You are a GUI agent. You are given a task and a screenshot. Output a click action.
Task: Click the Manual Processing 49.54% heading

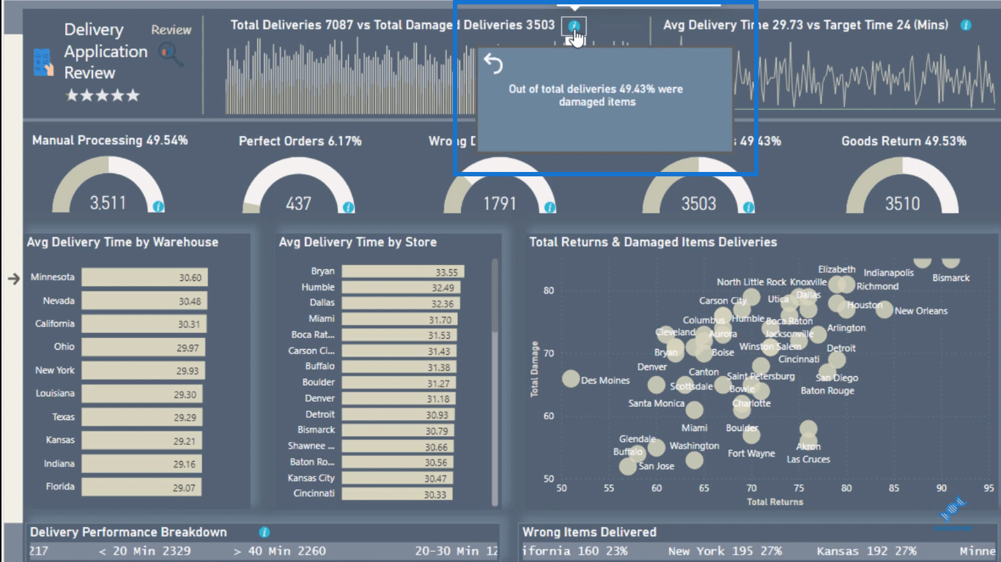[110, 140]
